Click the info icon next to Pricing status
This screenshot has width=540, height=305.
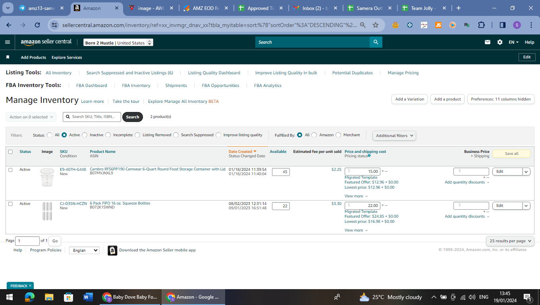tap(369, 156)
